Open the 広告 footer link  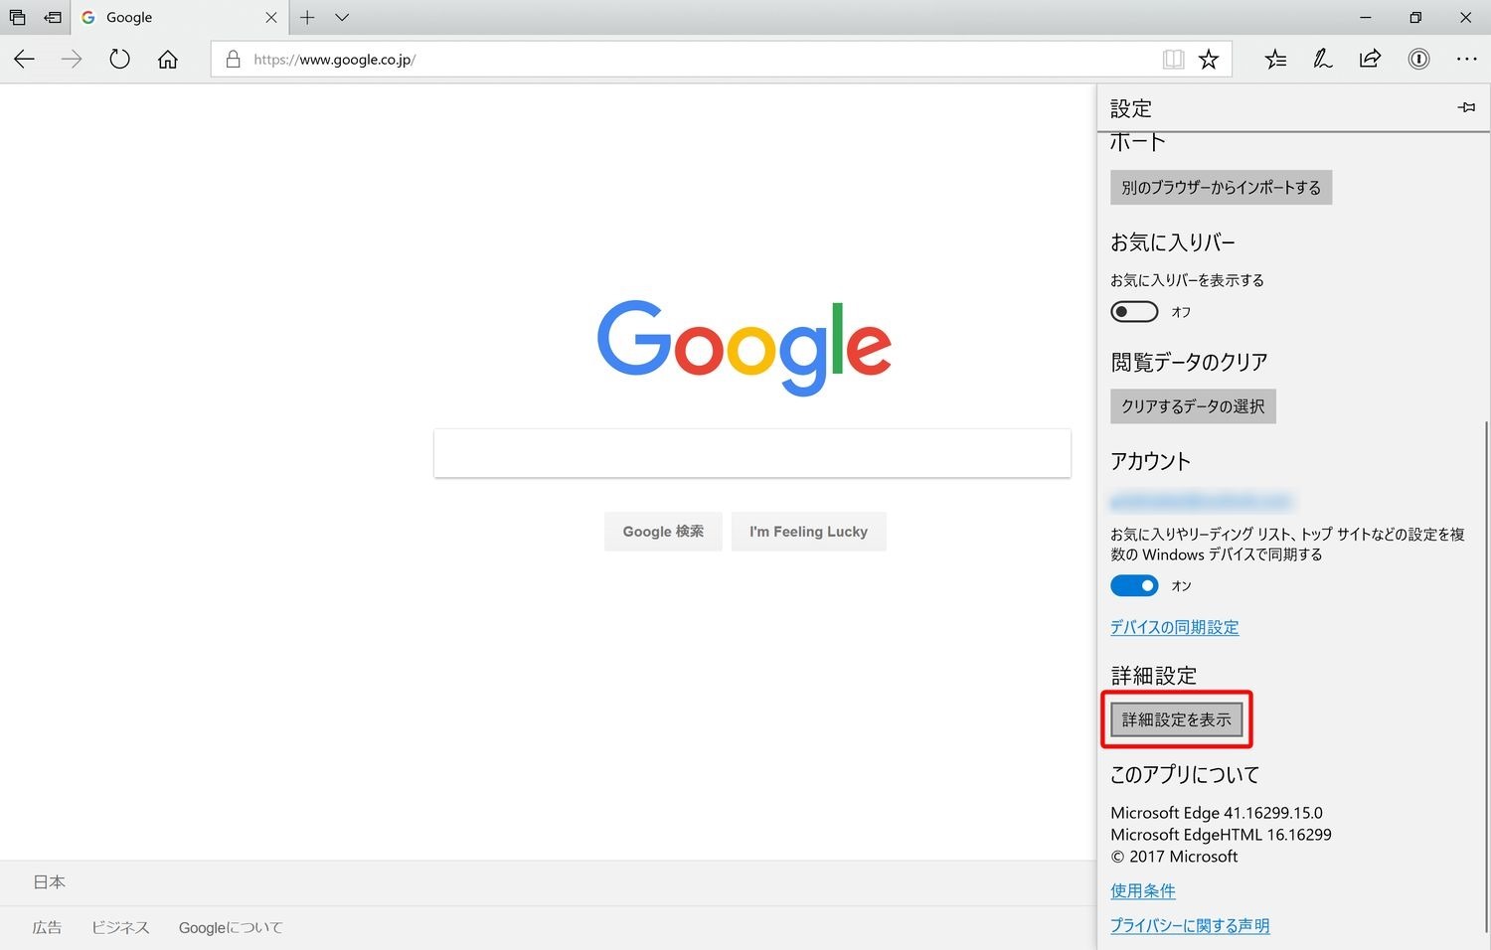(47, 927)
